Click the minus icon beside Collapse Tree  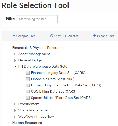tap(14, 36)
